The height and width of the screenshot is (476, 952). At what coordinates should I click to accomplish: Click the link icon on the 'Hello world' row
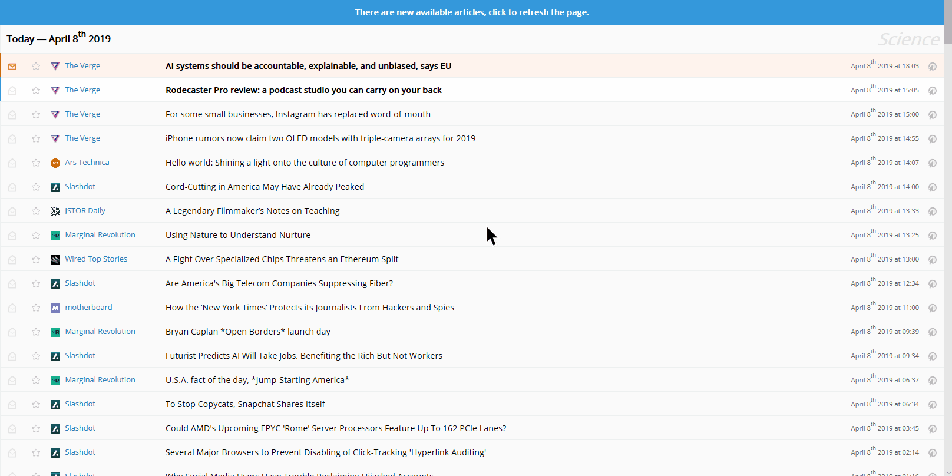[933, 163]
